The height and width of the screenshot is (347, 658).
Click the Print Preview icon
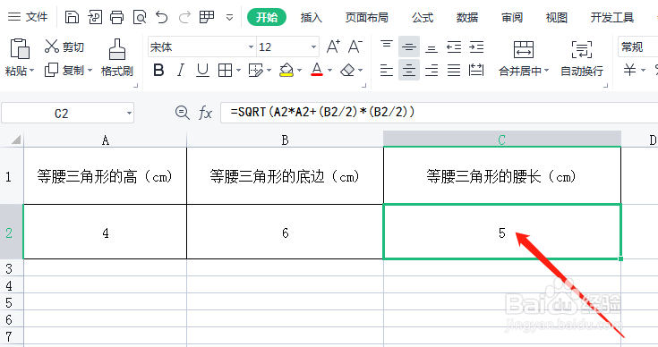140,17
